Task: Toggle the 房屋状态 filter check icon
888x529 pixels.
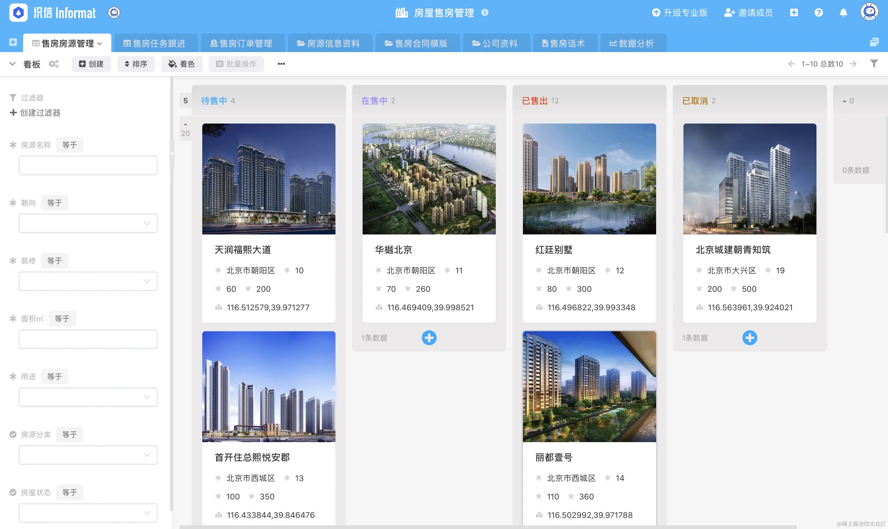Action: click(x=13, y=492)
